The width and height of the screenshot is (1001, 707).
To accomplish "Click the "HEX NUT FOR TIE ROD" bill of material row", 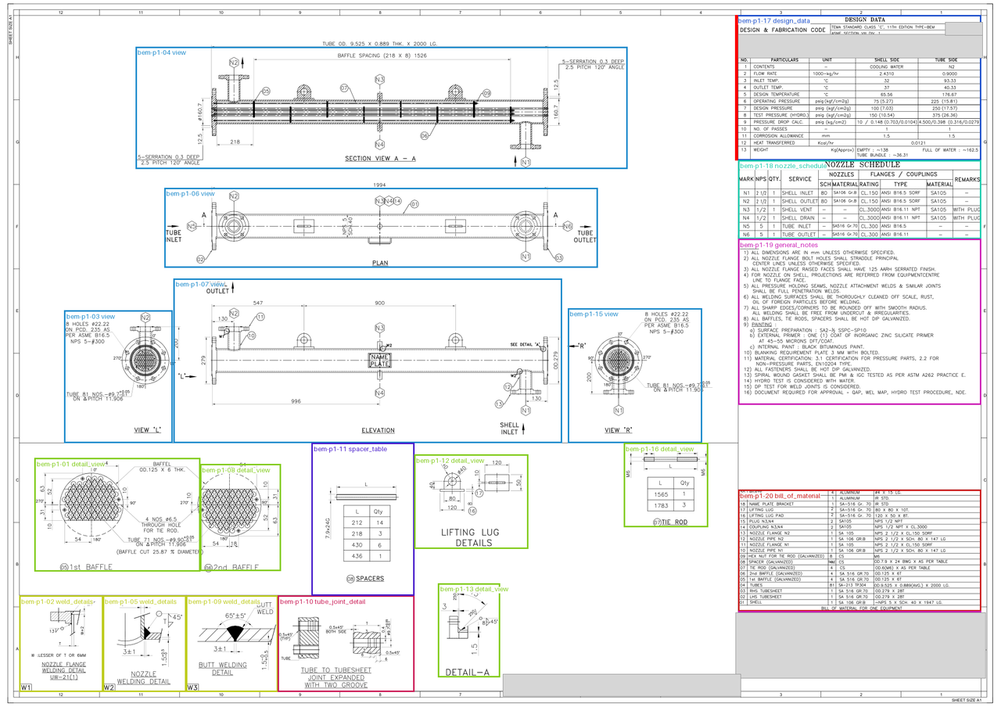I will point(859,556).
